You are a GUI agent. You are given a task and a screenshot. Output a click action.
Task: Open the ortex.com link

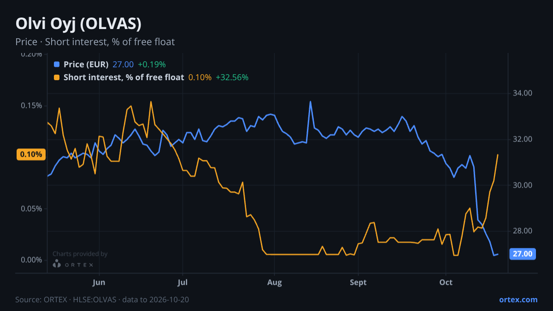(518, 299)
